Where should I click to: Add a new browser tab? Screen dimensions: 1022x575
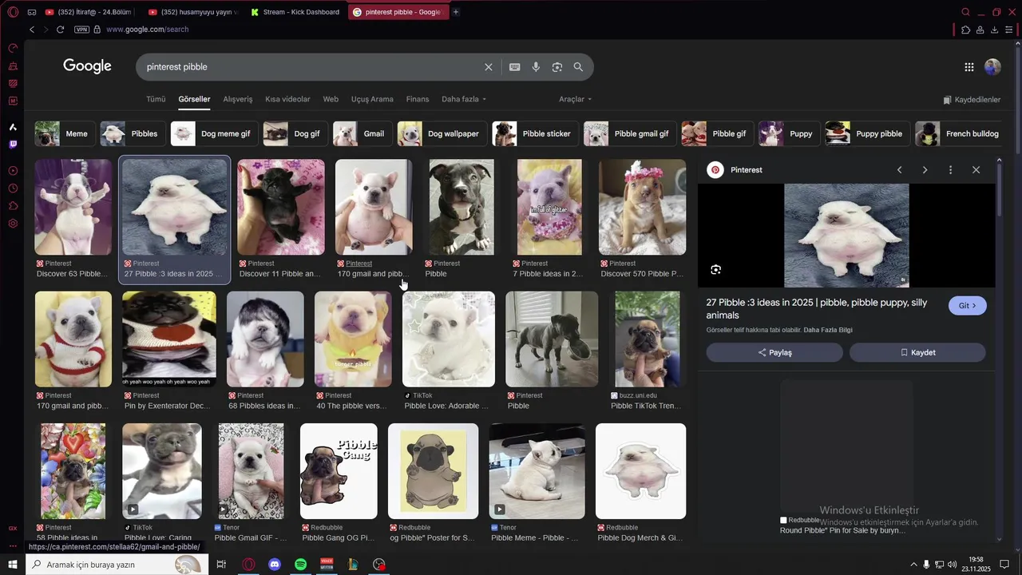tap(456, 12)
